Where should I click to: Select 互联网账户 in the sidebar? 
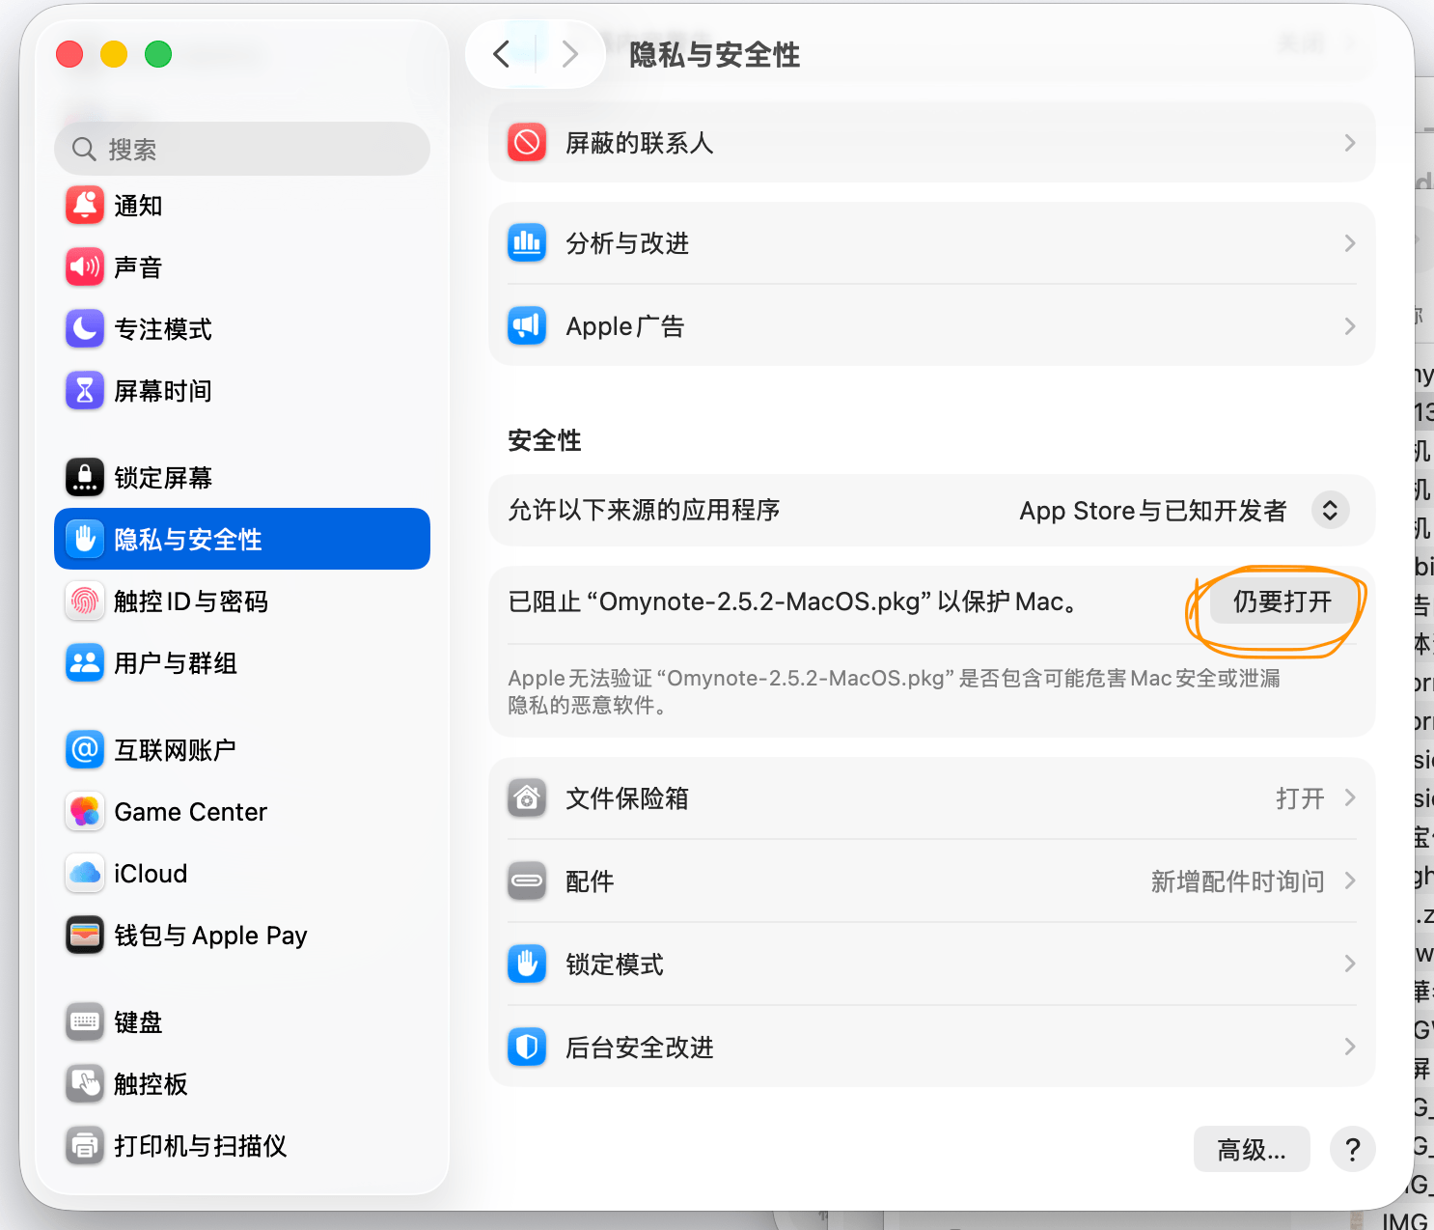tap(242, 750)
